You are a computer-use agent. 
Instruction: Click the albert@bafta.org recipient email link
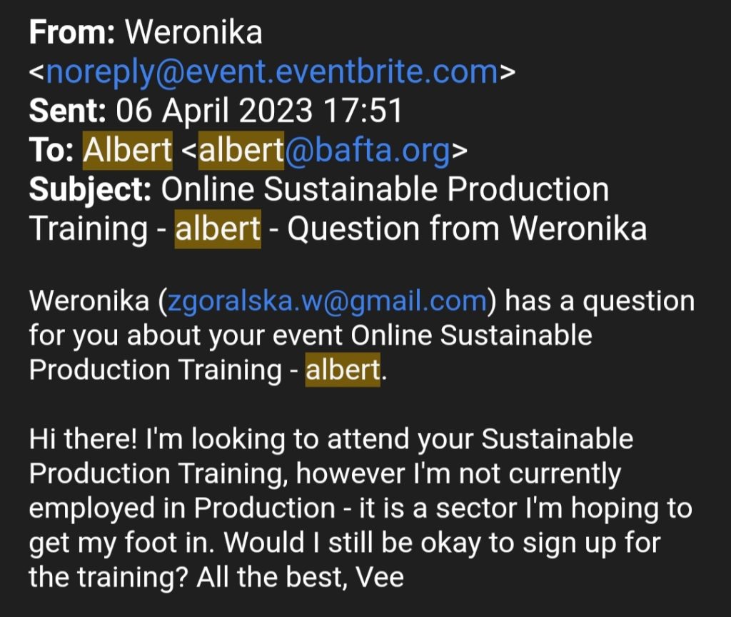tap(325, 150)
